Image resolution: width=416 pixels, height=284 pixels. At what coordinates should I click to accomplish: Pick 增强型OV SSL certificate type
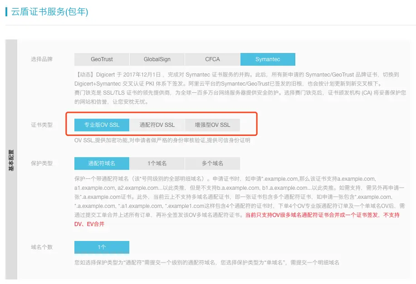[212, 125]
